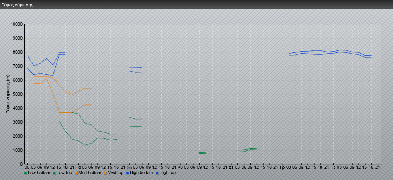Click the green swatch beside Low bottom
393x180 pixels.
26,173
